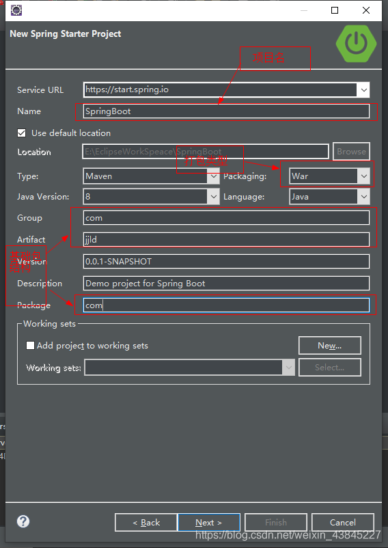Open the disabled Working sets combo box
Image resolution: width=388 pixels, height=548 pixels.
tap(190, 368)
